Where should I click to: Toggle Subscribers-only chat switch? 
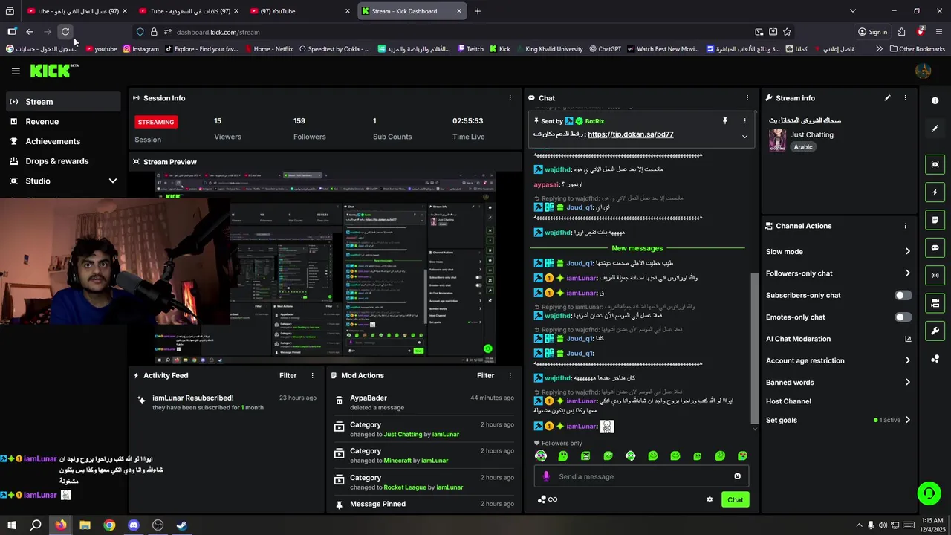(903, 295)
